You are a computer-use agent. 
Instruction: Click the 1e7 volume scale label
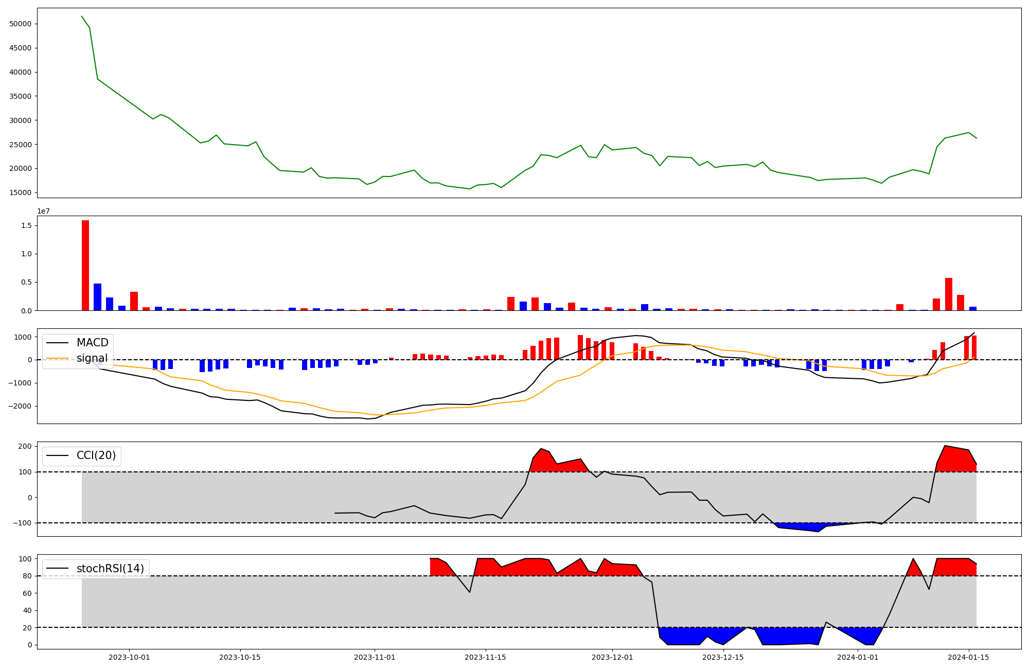pos(43,211)
